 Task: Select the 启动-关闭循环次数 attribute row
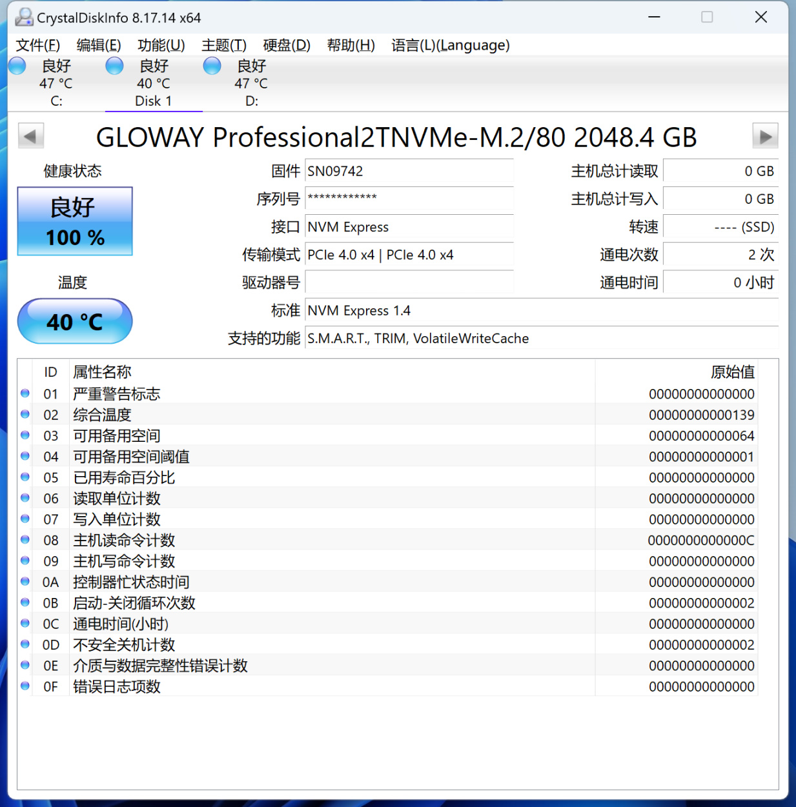click(387, 603)
